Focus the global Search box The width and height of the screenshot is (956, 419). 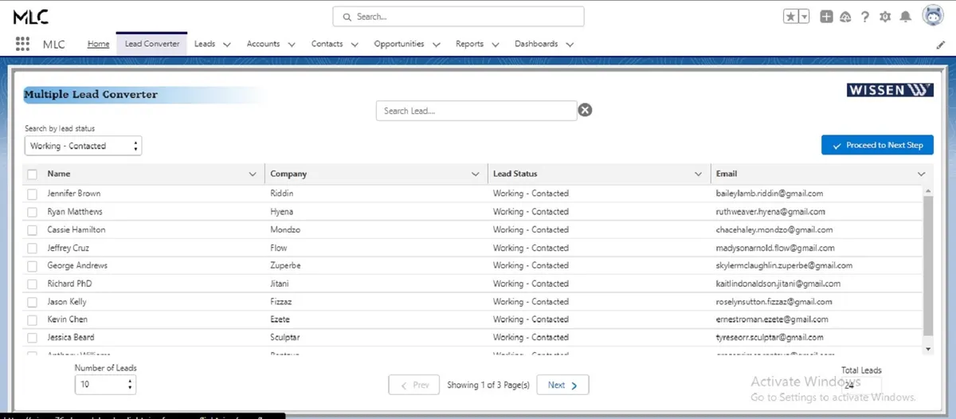tap(458, 17)
